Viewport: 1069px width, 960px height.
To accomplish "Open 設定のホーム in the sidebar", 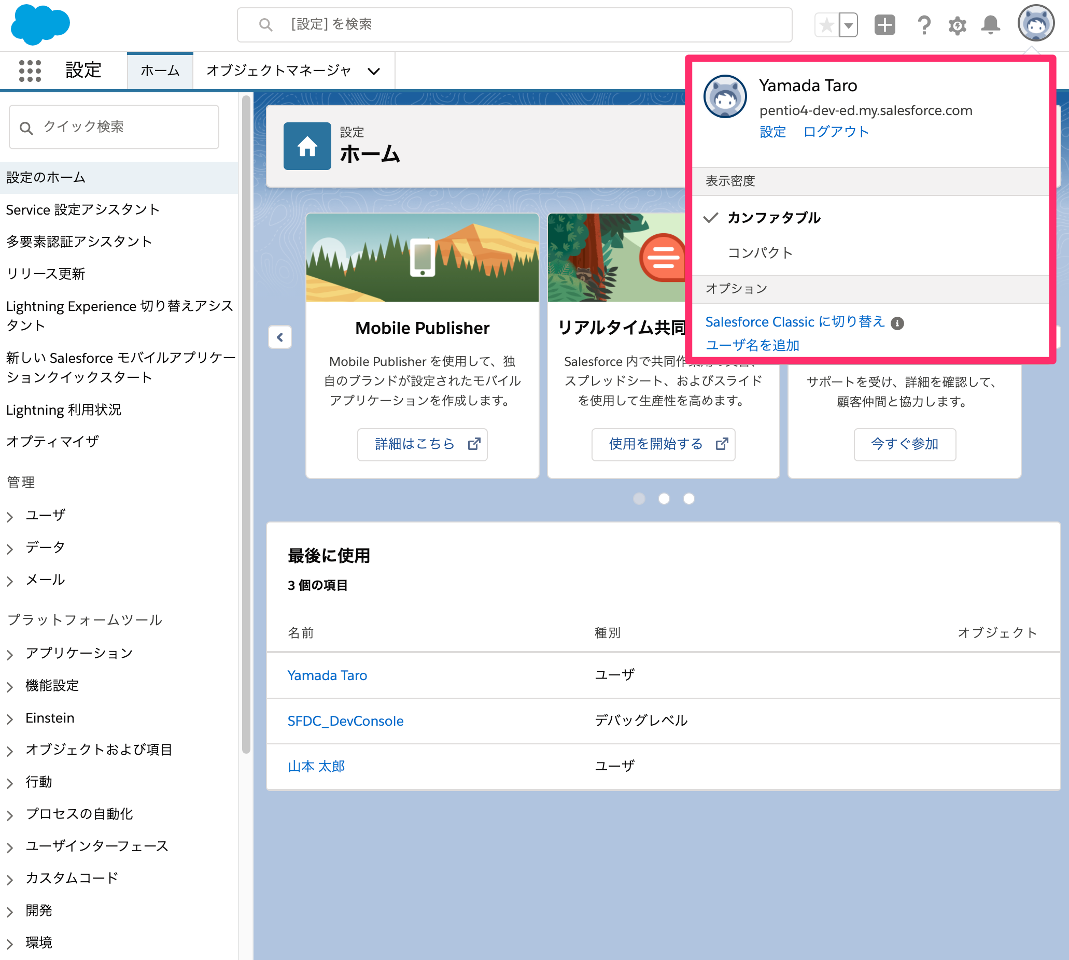I will pos(119,178).
